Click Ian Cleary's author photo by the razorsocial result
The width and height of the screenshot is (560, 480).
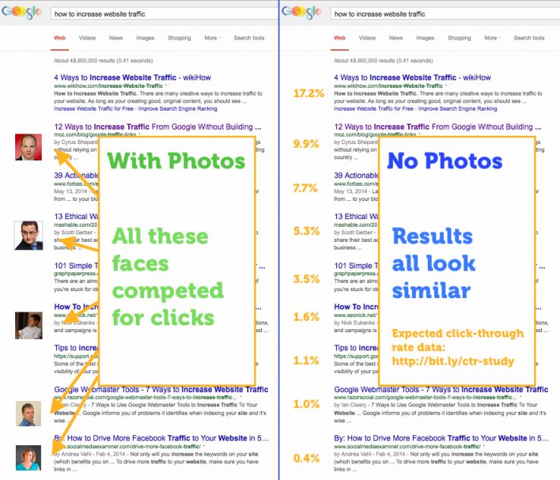pyautogui.click(x=29, y=413)
